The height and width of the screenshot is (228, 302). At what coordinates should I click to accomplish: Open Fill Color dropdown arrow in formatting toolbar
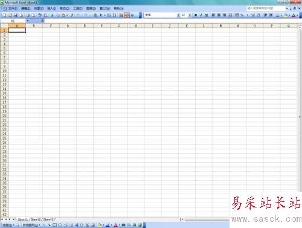coord(289,15)
